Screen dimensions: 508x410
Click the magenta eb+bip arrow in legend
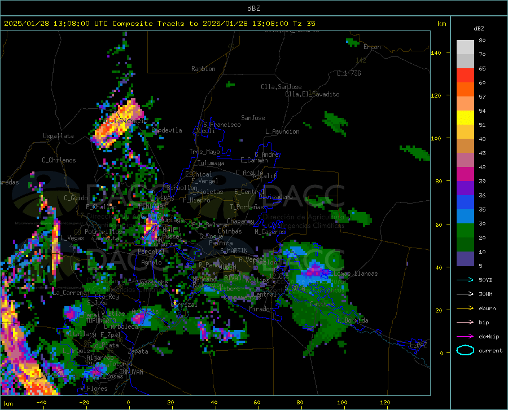(x=465, y=337)
